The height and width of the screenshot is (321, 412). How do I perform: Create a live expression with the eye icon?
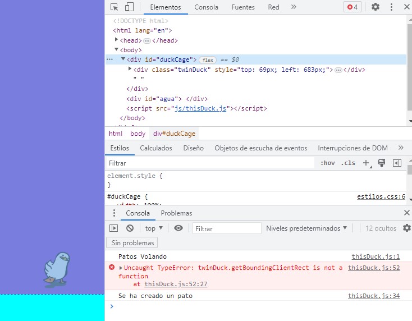click(x=178, y=228)
